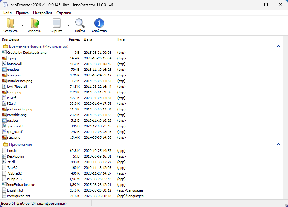Click the P2.rtf document icon
Screen dimensions: 288x207
tap(4, 103)
